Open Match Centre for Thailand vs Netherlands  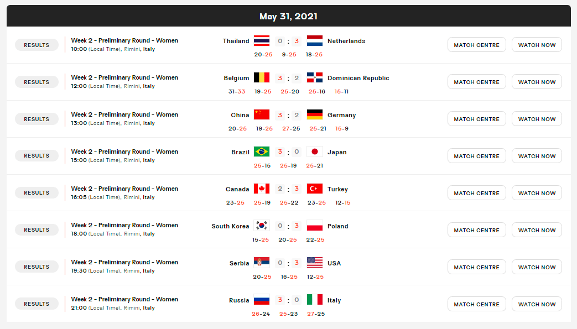pos(476,45)
